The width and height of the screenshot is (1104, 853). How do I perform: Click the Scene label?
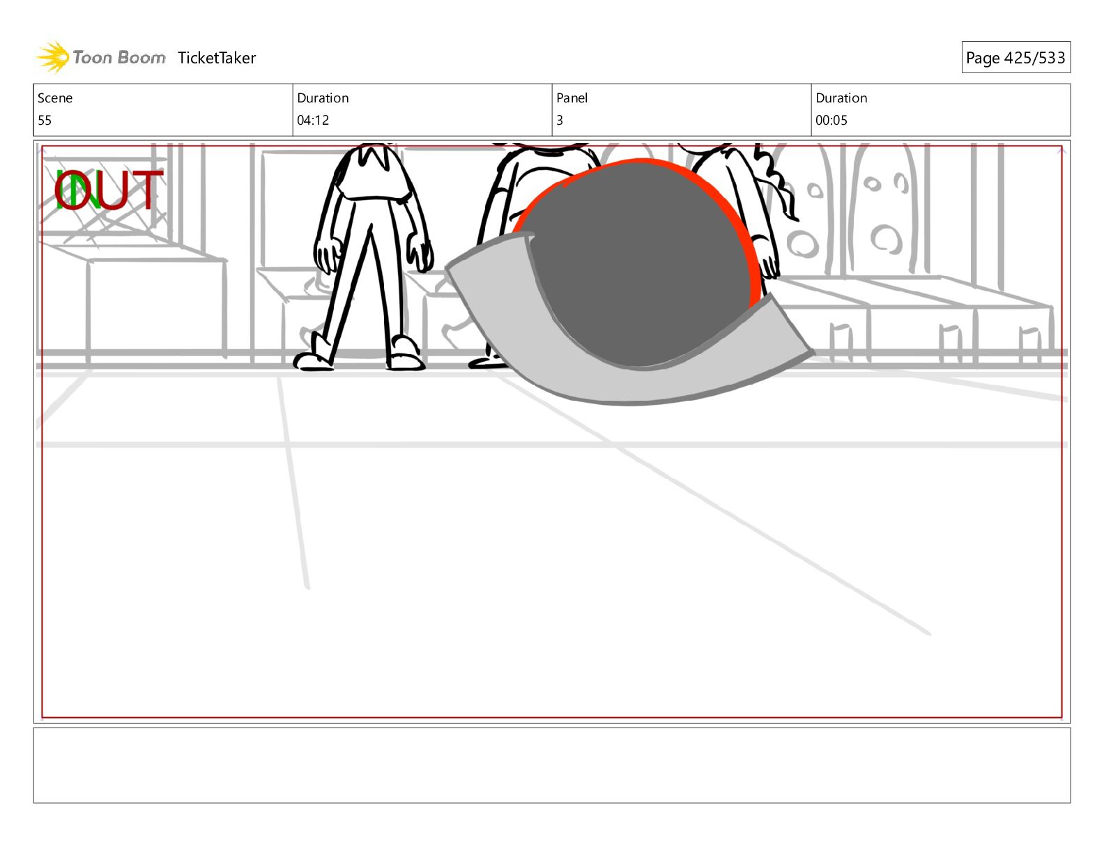point(55,98)
